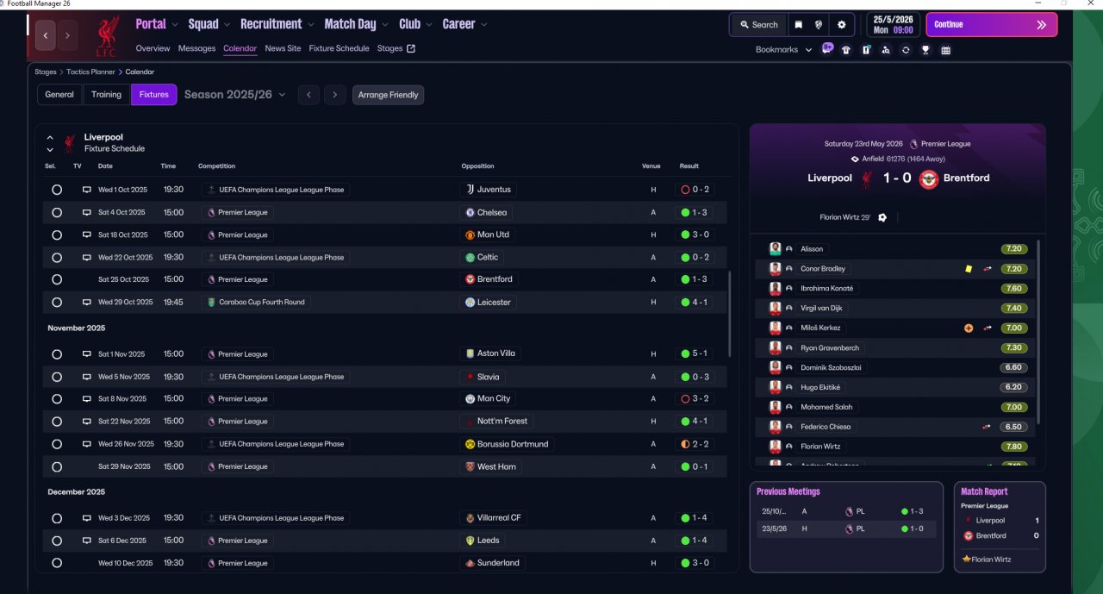The image size is (1103, 594).
Task: Click the external link icon beside Stages
Action: pyautogui.click(x=411, y=48)
